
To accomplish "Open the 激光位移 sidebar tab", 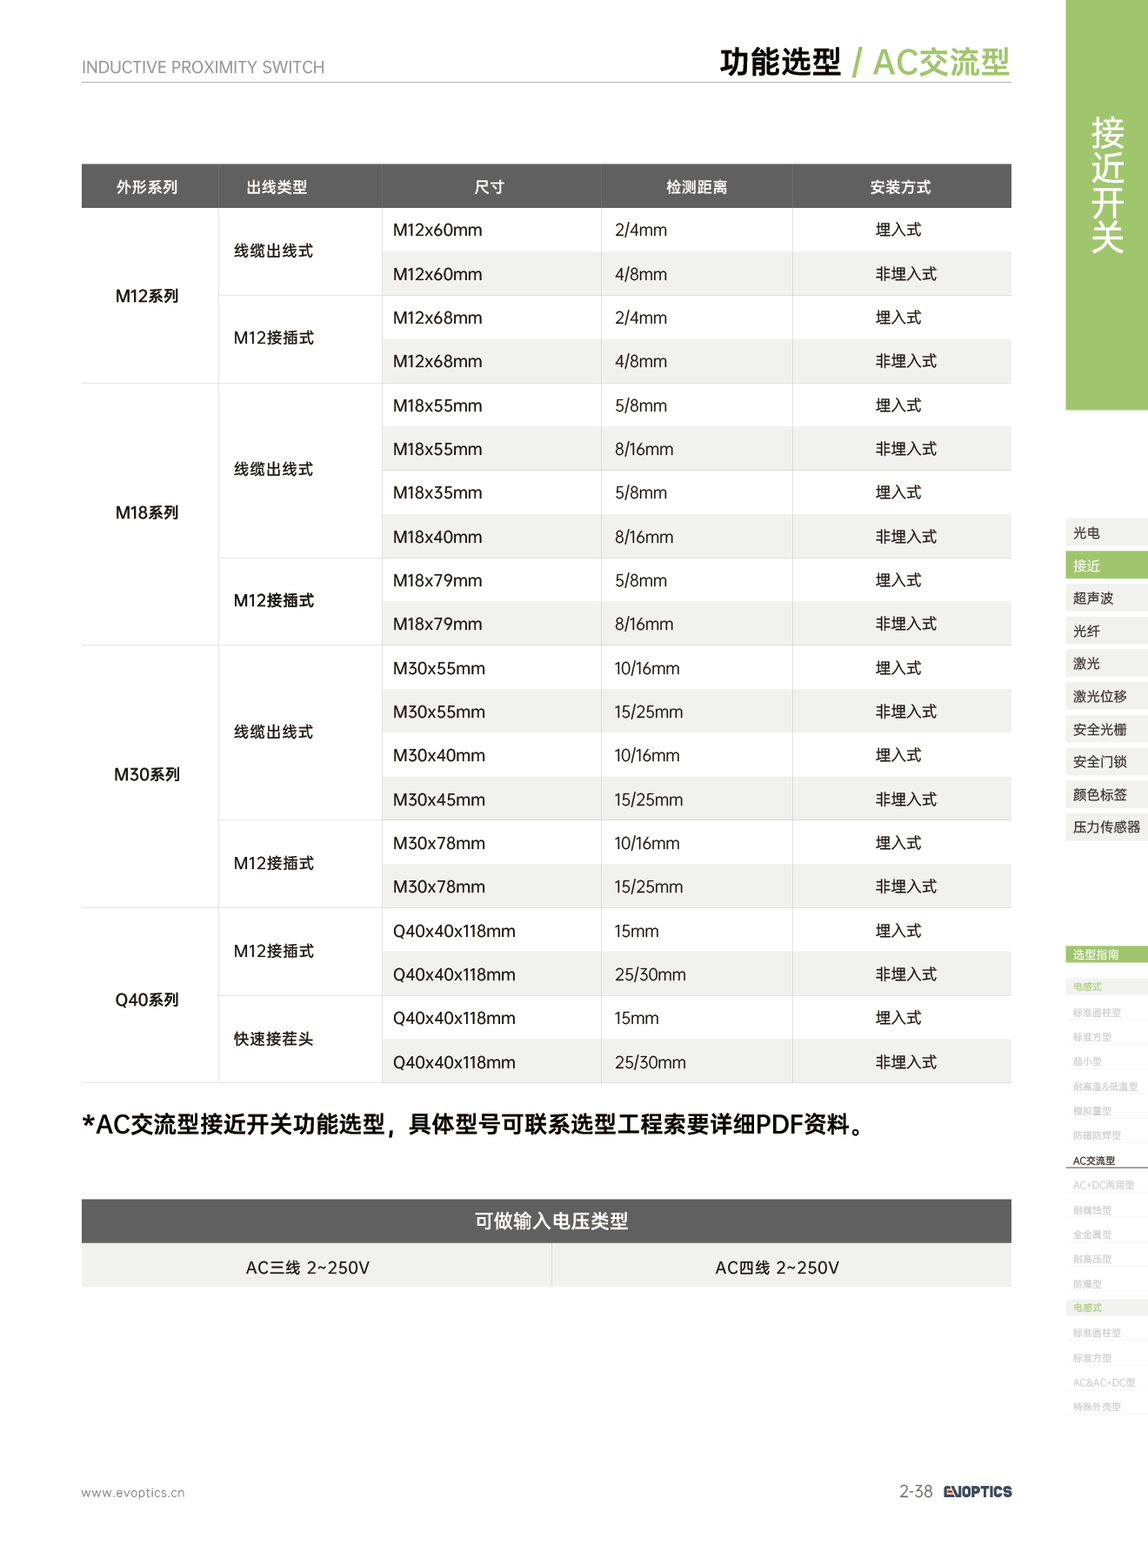I will coord(1106,696).
